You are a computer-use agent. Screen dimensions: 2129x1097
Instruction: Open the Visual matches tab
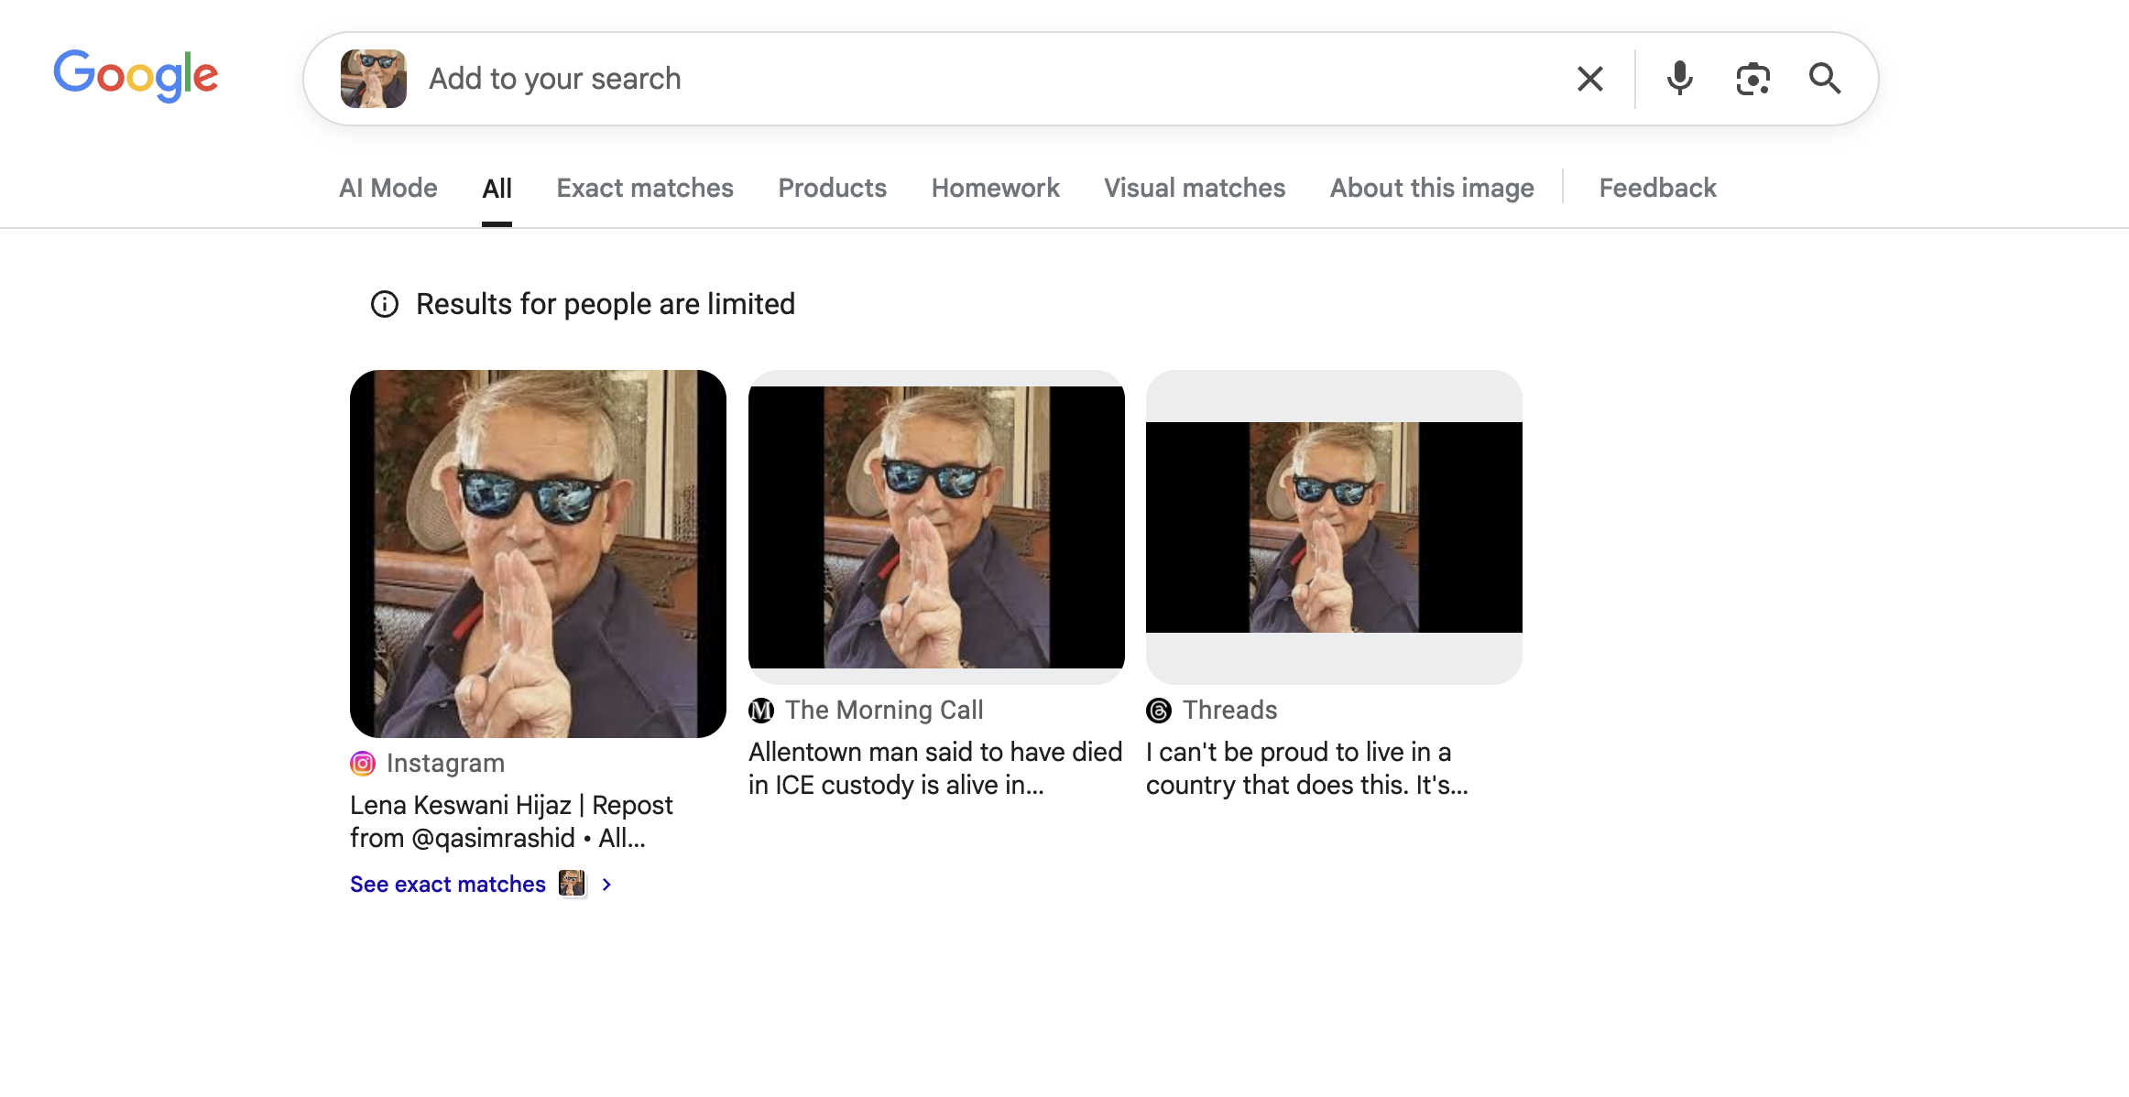[1195, 188]
